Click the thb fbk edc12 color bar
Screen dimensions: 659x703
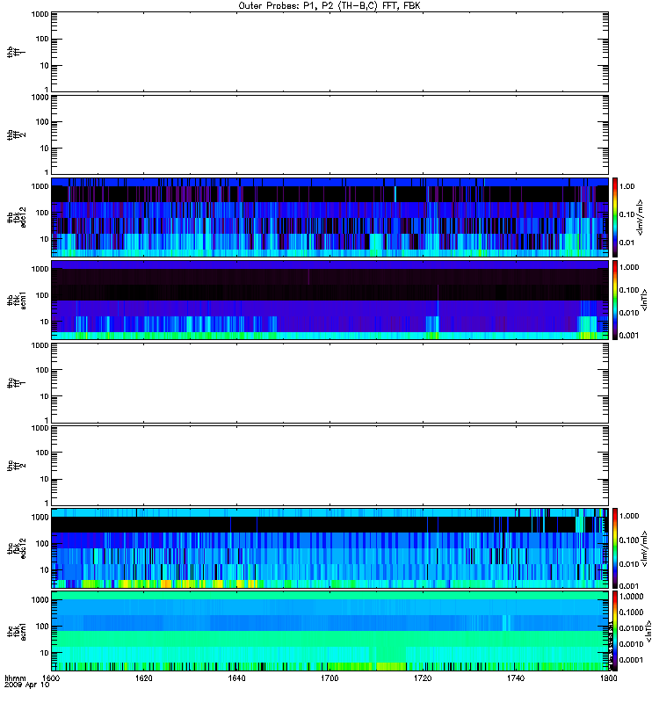615,217
